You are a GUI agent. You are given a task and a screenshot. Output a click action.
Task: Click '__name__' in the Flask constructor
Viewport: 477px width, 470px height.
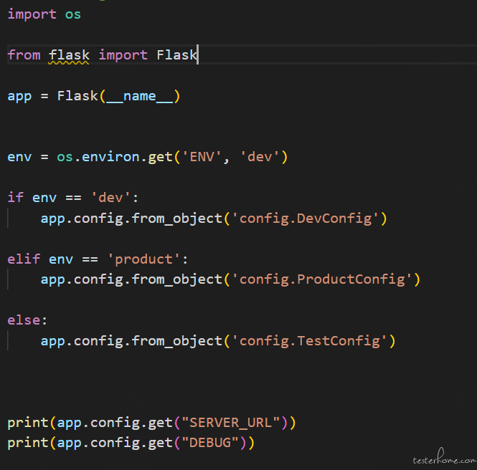click(x=140, y=96)
